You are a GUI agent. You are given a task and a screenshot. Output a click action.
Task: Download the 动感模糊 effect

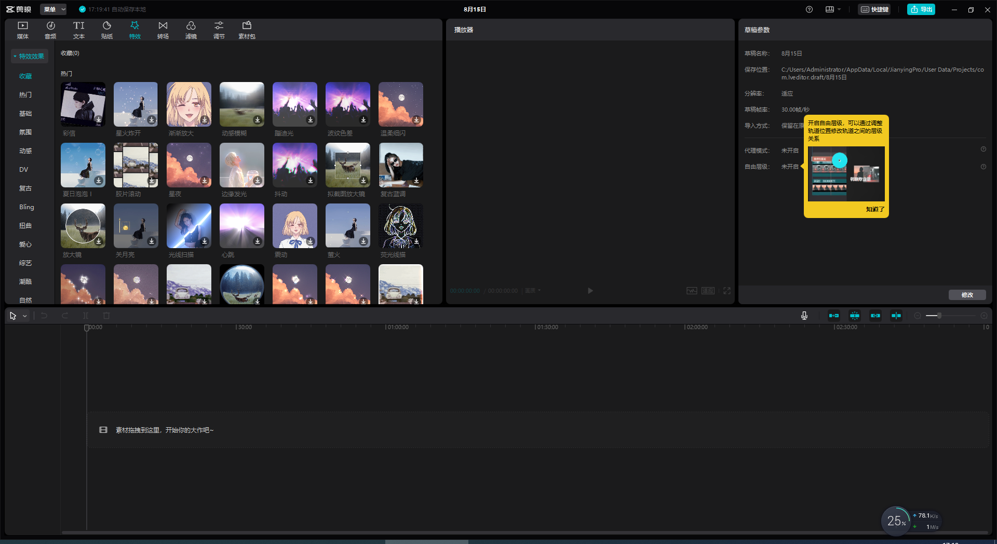258,120
